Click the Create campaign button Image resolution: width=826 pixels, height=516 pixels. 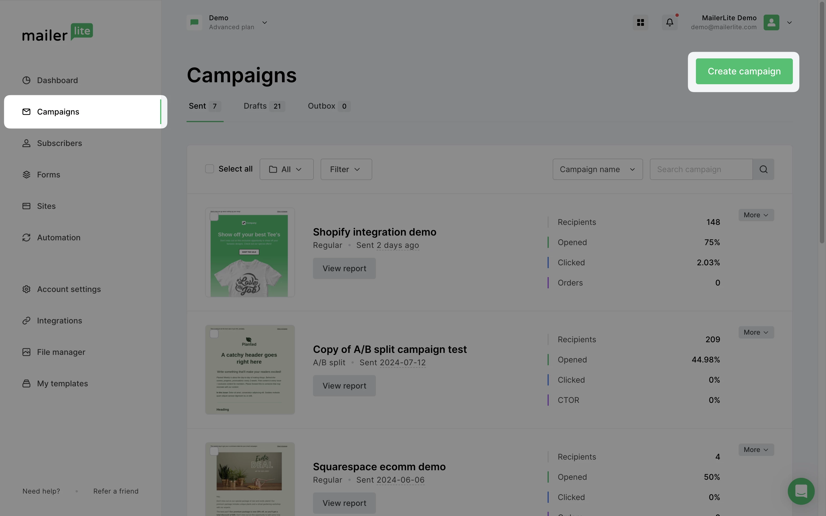click(744, 71)
